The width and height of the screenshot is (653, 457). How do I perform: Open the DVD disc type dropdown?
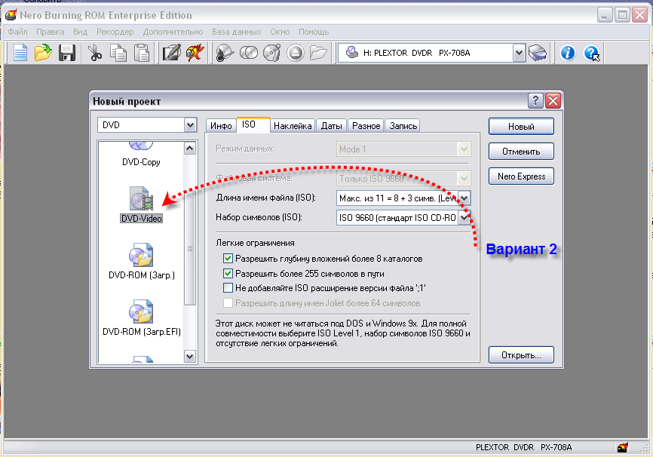click(190, 125)
